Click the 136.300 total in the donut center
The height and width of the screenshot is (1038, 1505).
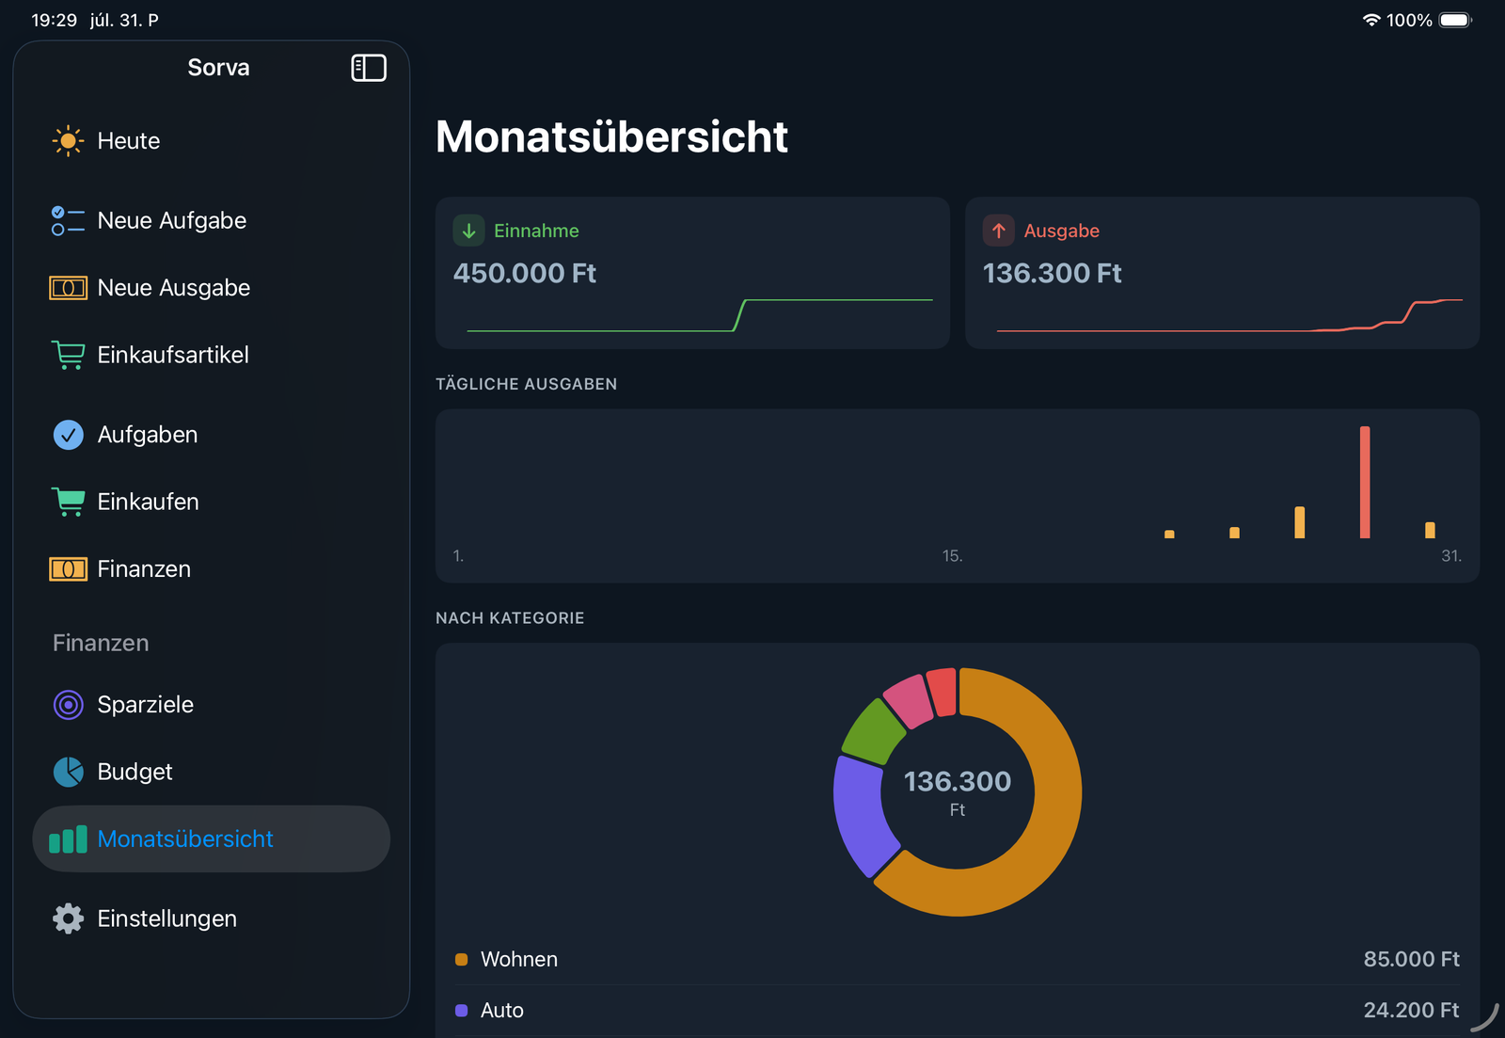click(x=958, y=782)
